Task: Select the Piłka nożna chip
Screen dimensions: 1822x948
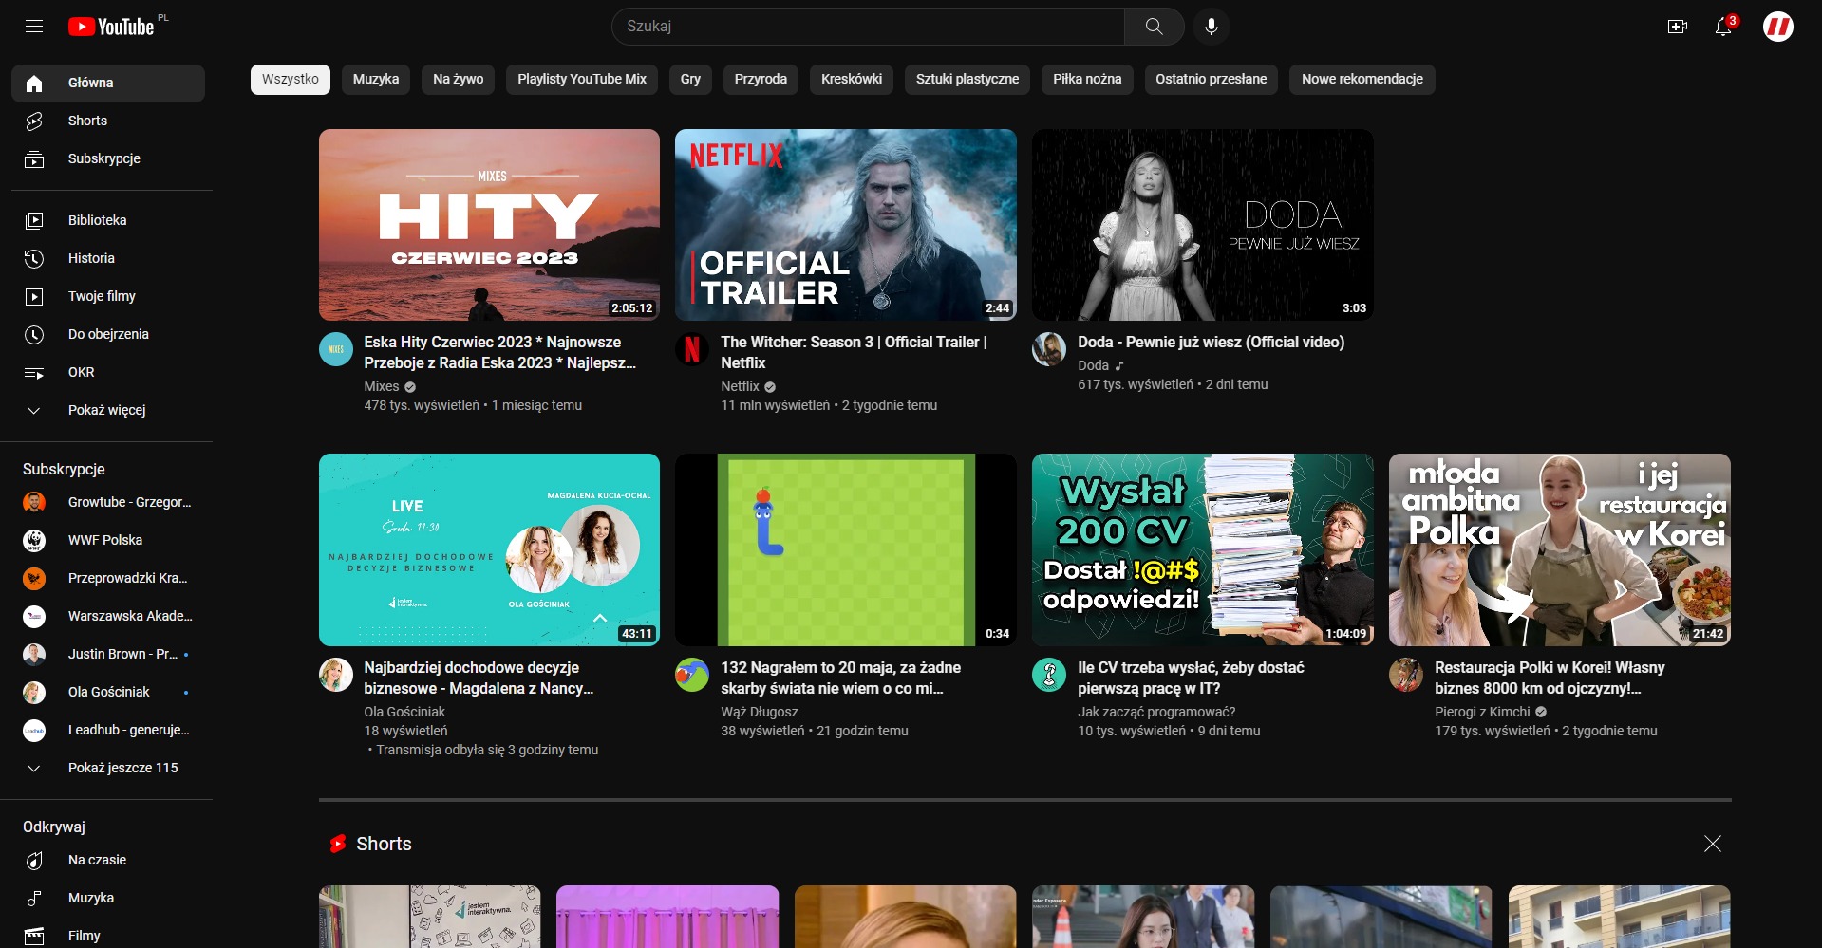Action: (1087, 80)
